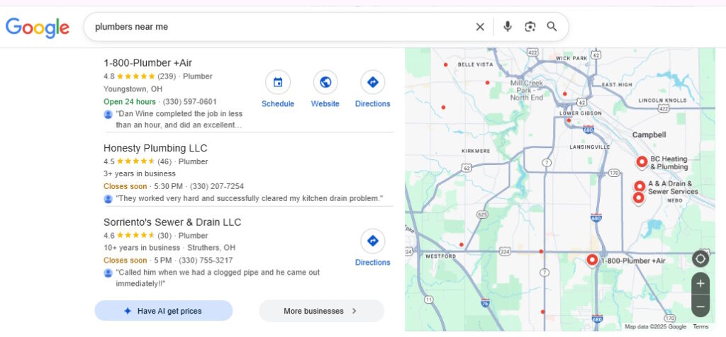Clear the search box with the X icon
This screenshot has height=337, width=726.
[x=480, y=27]
